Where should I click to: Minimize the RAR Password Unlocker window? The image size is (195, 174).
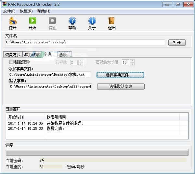coord(167,5)
